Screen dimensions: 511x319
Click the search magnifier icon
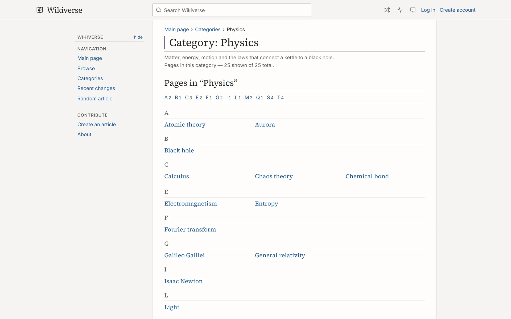[159, 10]
